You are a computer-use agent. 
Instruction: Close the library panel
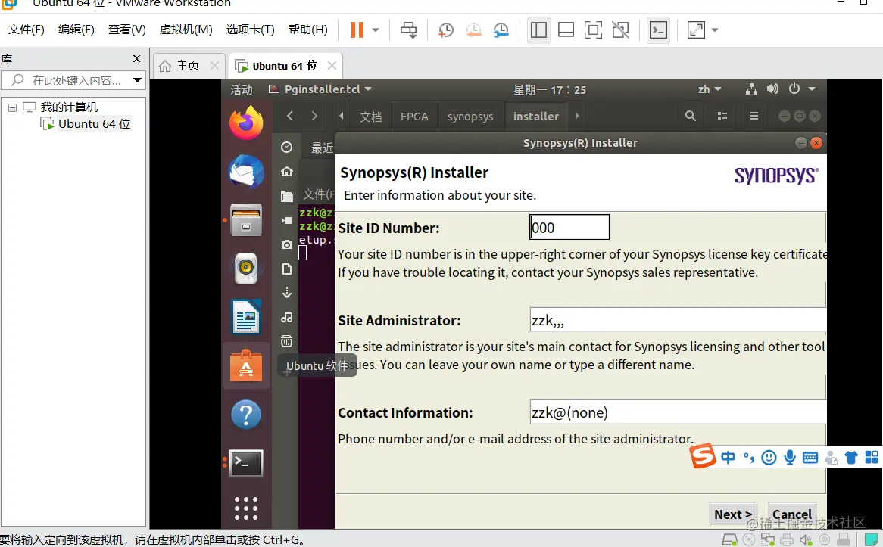pos(136,58)
